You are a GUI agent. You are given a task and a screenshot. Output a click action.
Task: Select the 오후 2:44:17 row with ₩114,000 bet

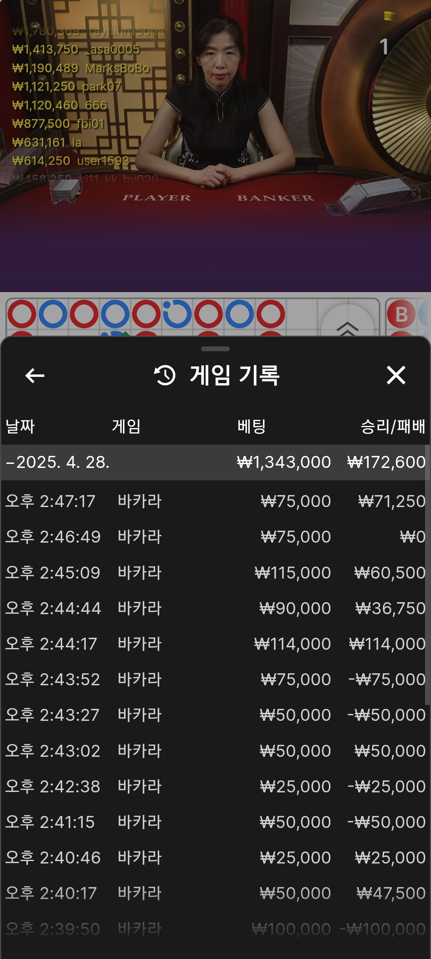pos(215,644)
